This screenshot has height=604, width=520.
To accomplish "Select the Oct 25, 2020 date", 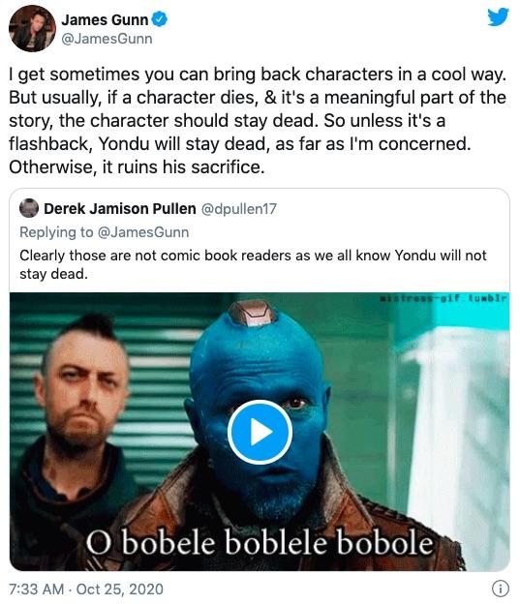I will [x=120, y=589].
